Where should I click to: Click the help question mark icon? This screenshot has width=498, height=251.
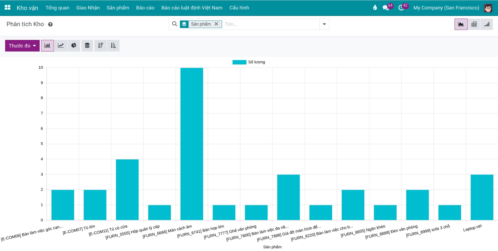click(50, 25)
